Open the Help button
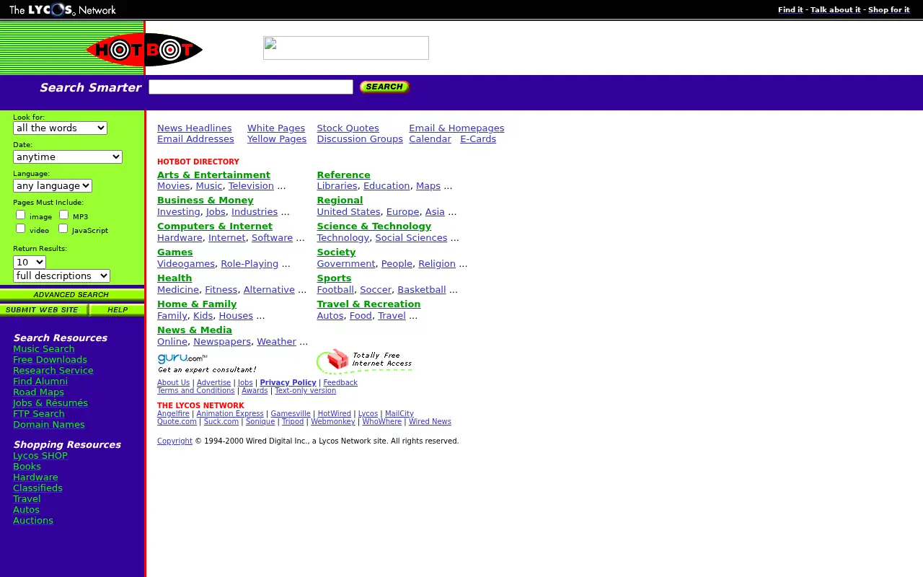 pos(117,310)
